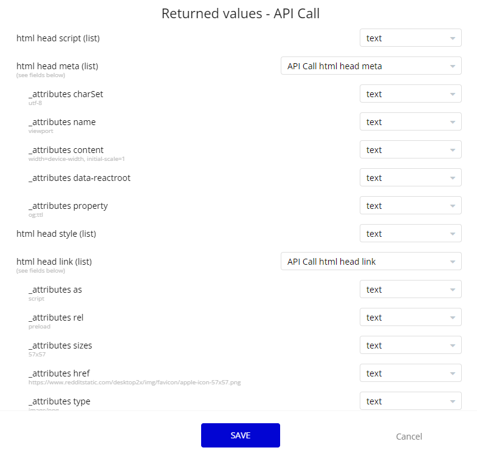Change type for _attributes property
This screenshot has height=456, width=477.
(410, 206)
